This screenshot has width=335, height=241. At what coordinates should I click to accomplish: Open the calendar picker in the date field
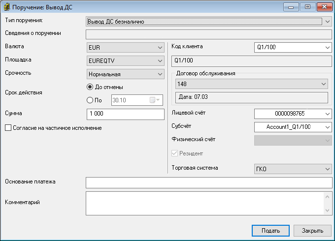155,100
